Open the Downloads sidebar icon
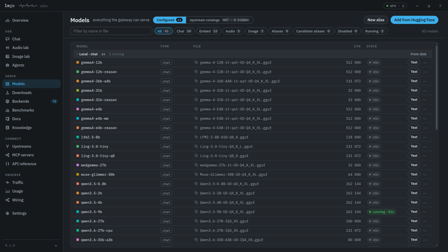This screenshot has width=448, height=252. (7, 92)
